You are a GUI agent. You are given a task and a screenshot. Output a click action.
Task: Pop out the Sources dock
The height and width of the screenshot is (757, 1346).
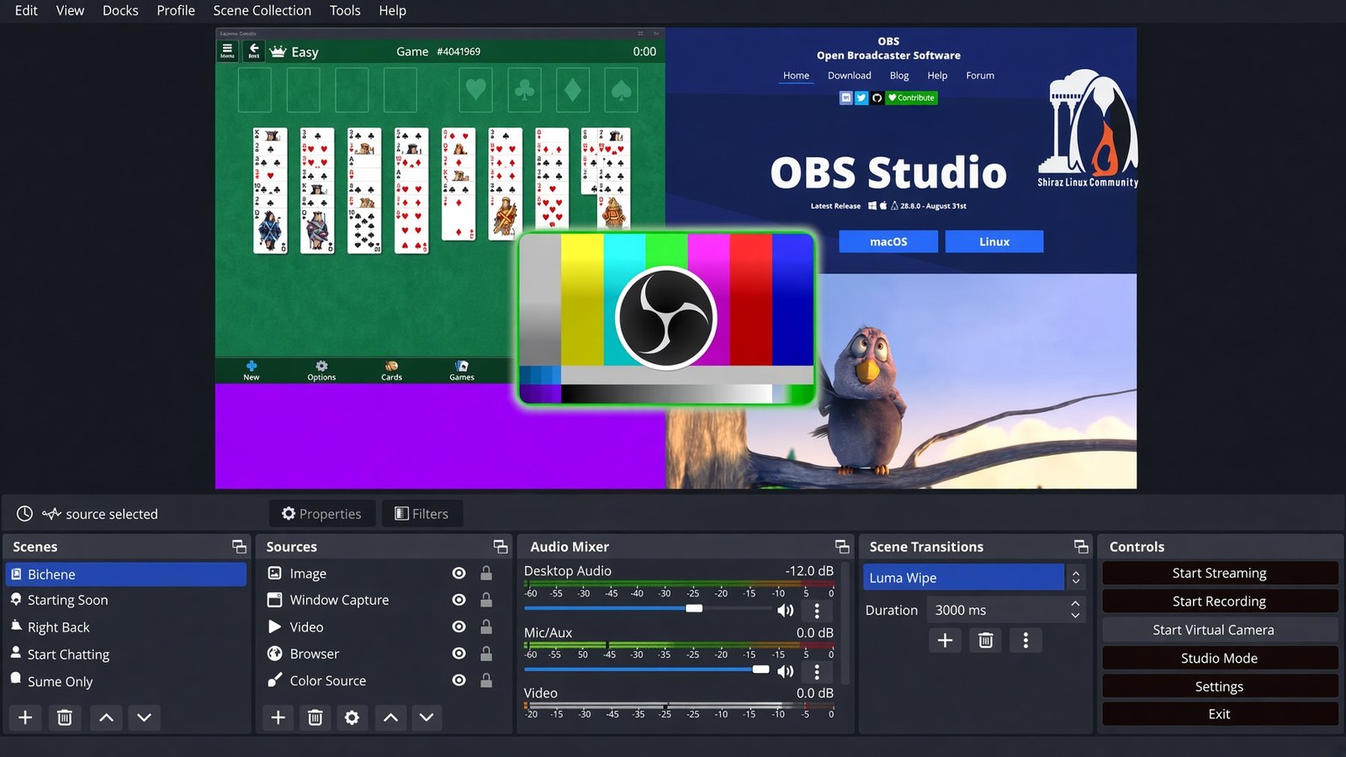[x=501, y=547]
